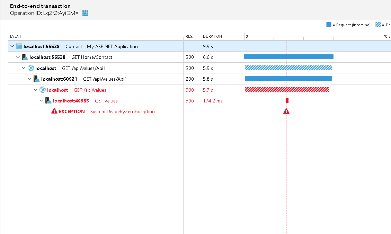
Task: Collapse the localhost:55538 transaction root row
Action: 12,46
